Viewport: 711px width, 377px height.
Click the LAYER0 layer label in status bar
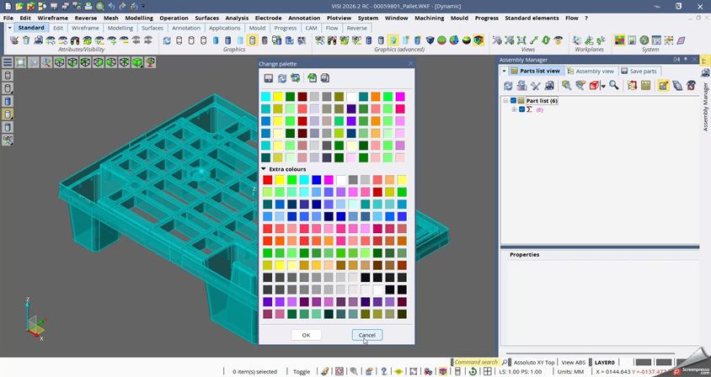[605, 363]
